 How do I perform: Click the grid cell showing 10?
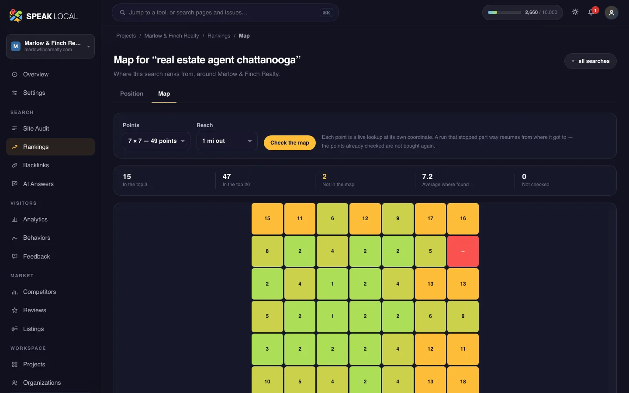click(267, 380)
